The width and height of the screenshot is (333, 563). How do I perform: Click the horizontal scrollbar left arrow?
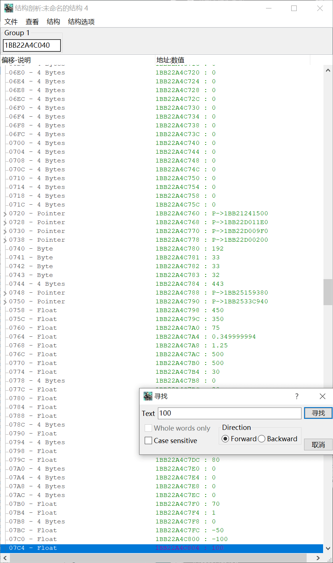[x=5, y=558]
